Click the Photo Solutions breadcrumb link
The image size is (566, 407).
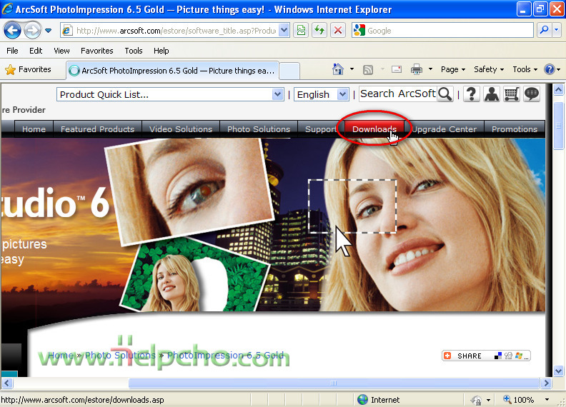(120, 356)
